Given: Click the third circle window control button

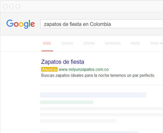Looking at the screenshot, I should click(18, 6).
